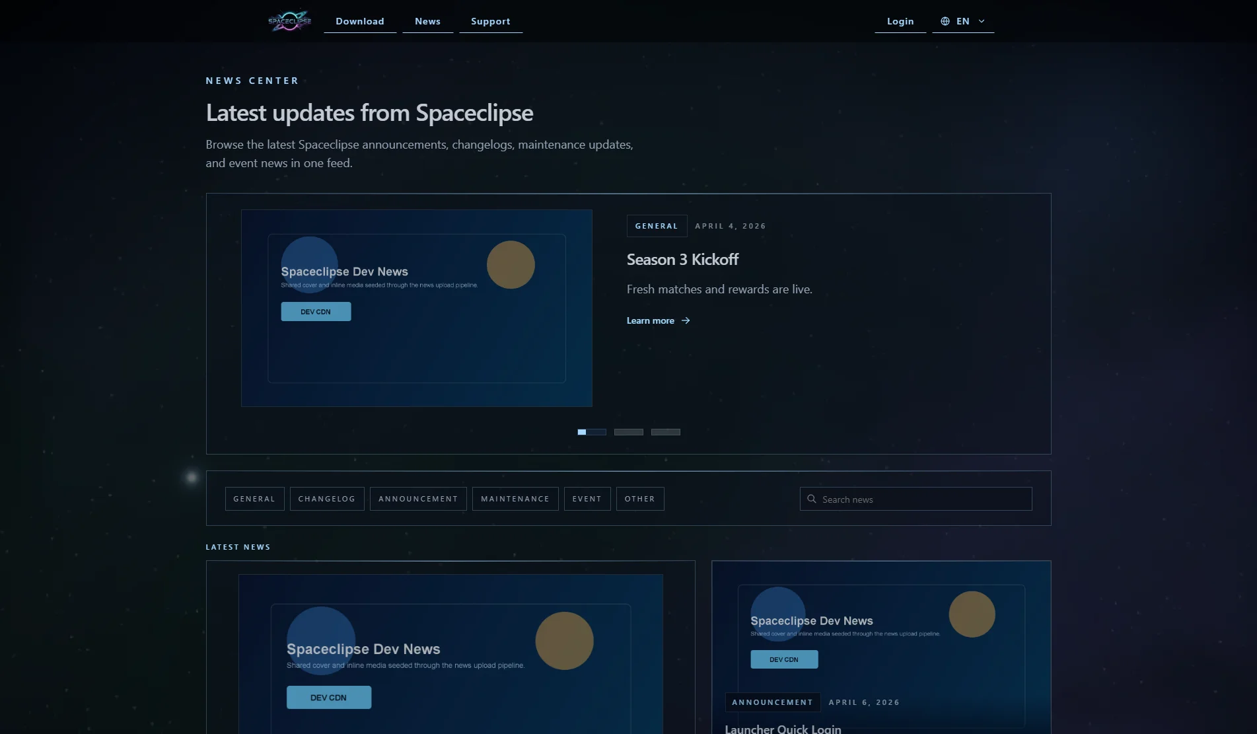
Task: Click the Search news input field
Action: (916, 498)
